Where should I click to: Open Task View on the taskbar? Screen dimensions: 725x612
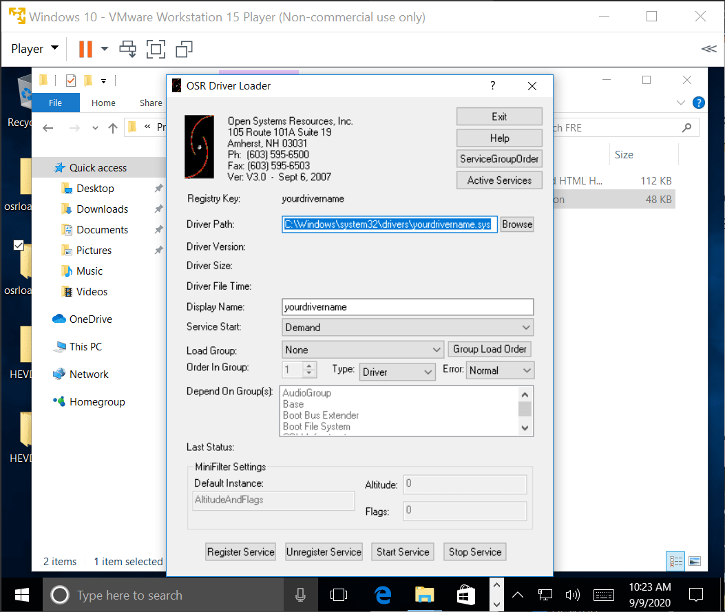point(339,595)
